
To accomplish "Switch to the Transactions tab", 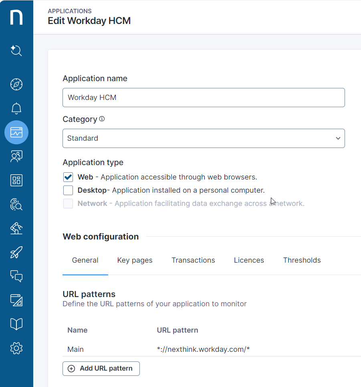I will [x=193, y=260].
